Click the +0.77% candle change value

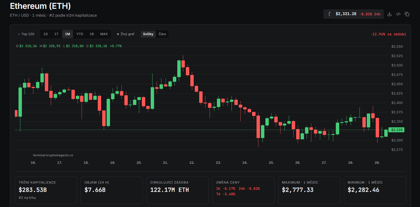116,46
